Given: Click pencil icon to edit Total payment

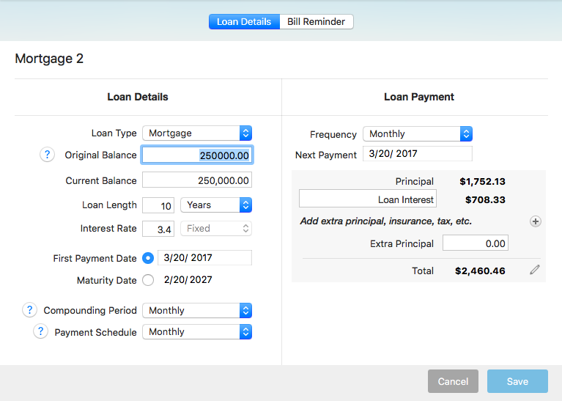Looking at the screenshot, I should pyautogui.click(x=535, y=271).
